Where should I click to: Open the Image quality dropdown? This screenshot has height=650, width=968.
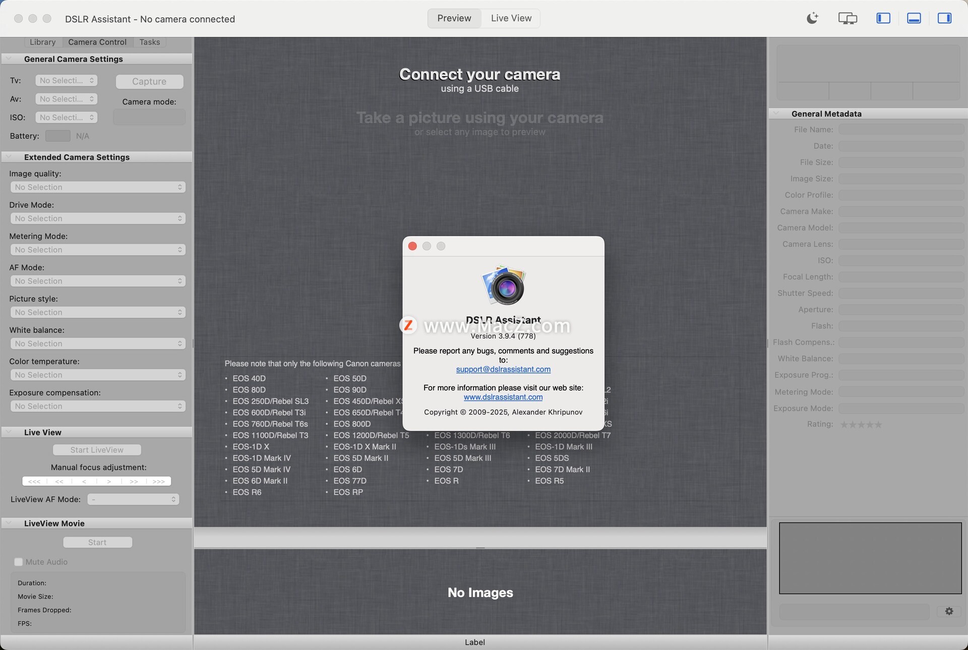tap(98, 187)
